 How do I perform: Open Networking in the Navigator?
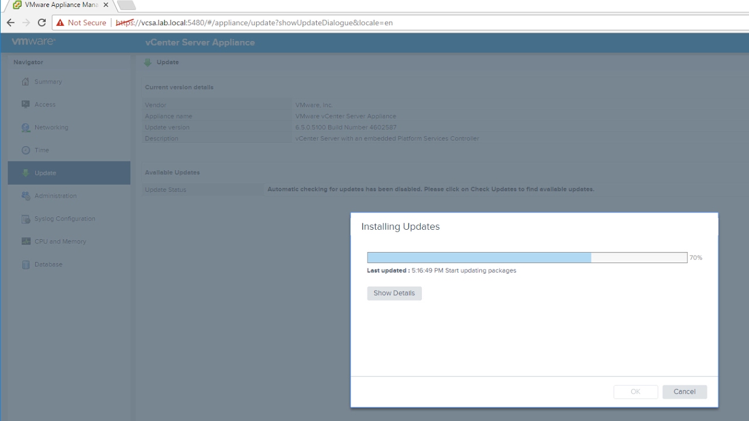click(69, 127)
